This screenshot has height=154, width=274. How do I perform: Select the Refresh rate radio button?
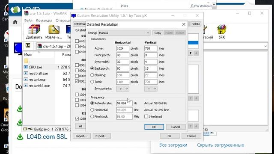coord(92,103)
